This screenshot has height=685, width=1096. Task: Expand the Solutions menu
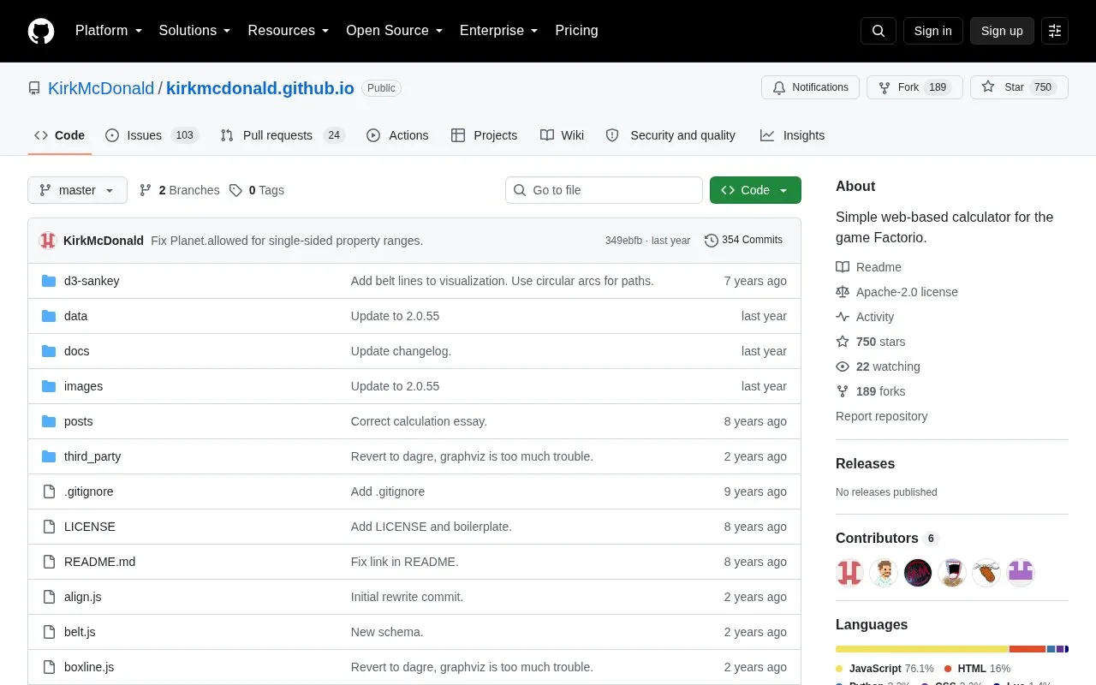(x=194, y=31)
